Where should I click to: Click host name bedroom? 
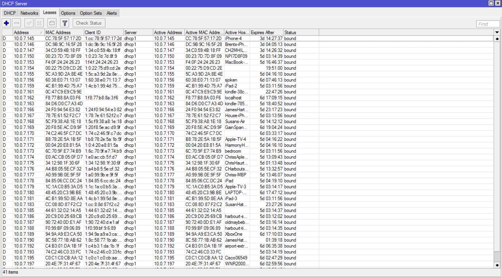coord(233,151)
